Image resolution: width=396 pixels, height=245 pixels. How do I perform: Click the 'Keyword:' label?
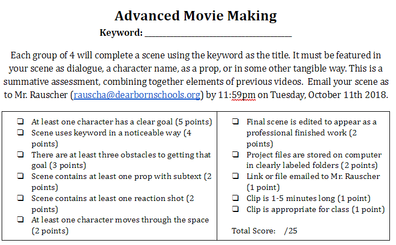[x=121, y=32]
